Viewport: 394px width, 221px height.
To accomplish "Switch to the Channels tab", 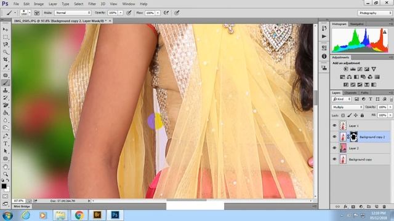I will tap(350, 93).
